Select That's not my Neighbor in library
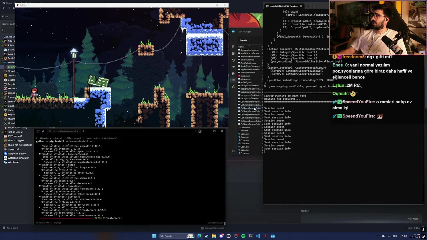The image size is (427, 240). tap(20, 145)
